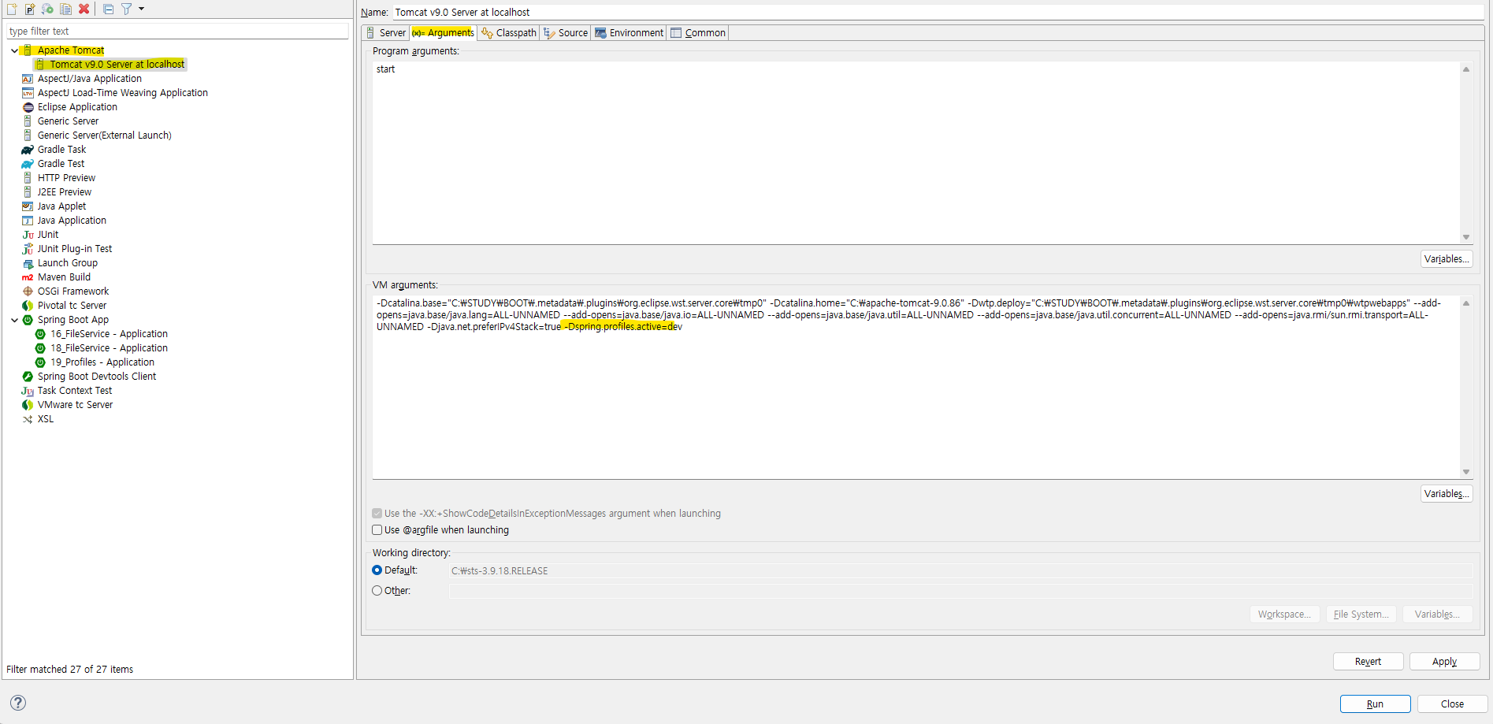This screenshot has height=724, width=1493.
Task: Select Generic Server in the tree
Action: click(68, 121)
